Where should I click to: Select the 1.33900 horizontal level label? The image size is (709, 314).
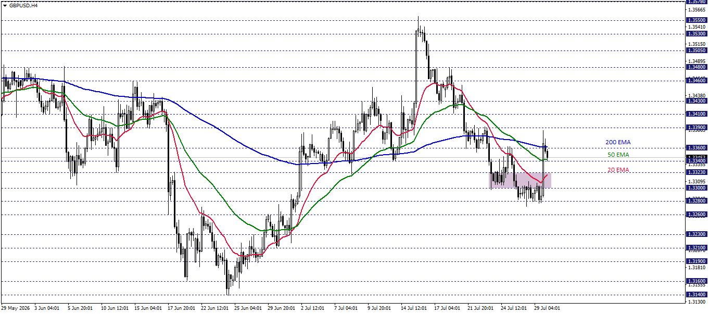697,127
